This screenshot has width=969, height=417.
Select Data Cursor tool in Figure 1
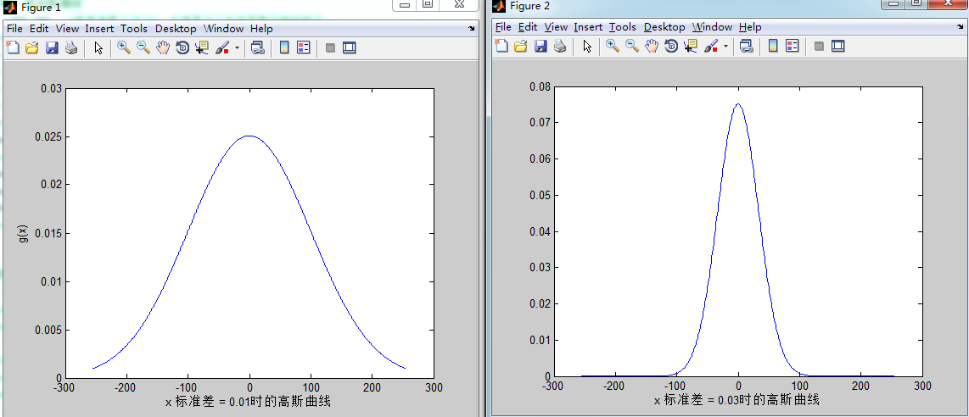point(201,48)
